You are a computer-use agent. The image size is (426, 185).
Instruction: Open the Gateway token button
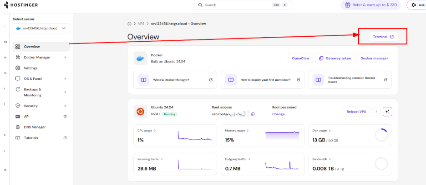coord(335,58)
